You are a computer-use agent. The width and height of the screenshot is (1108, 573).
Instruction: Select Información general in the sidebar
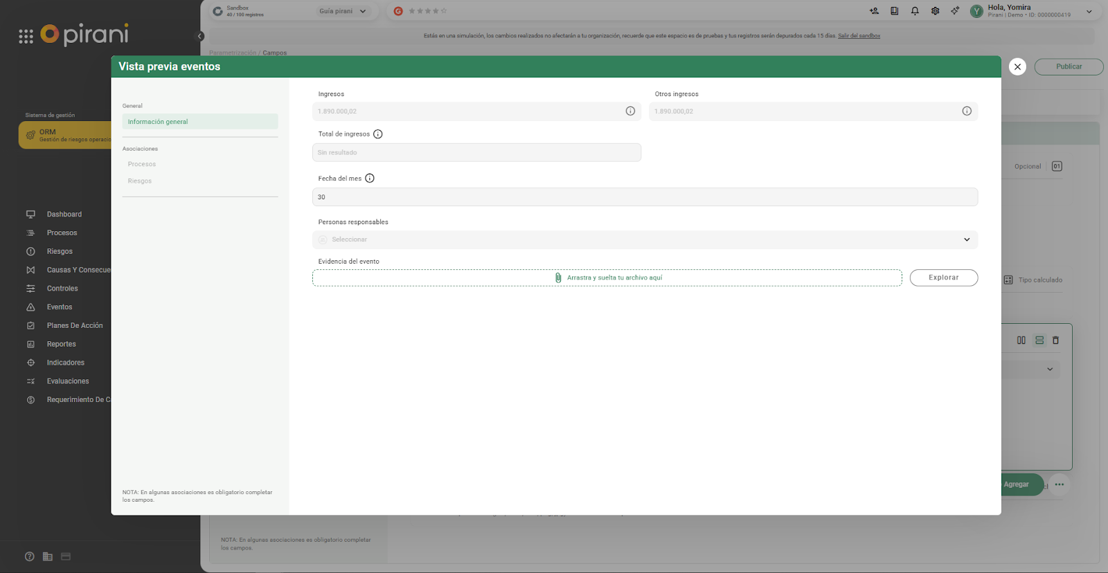[x=199, y=122]
